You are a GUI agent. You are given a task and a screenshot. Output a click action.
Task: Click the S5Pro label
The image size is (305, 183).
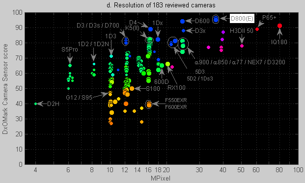tap(70, 50)
